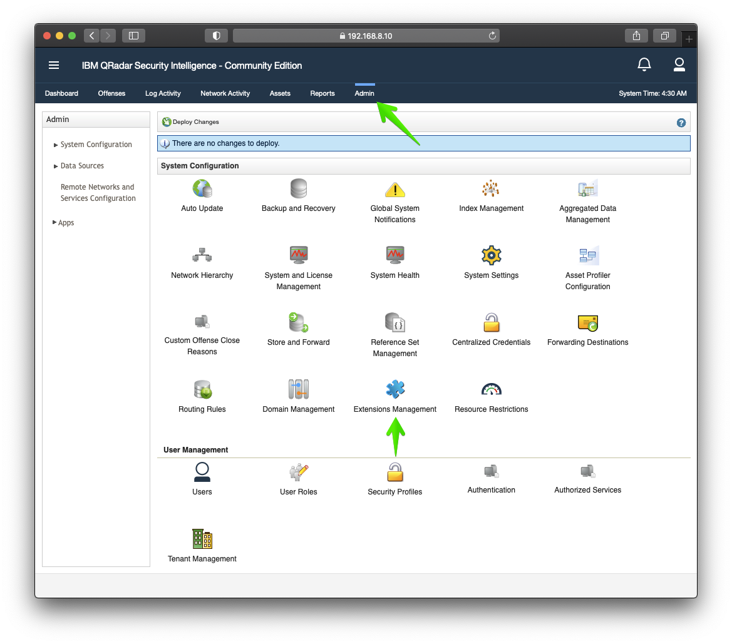
Task: Switch to the Network Activity tab
Action: pos(225,93)
